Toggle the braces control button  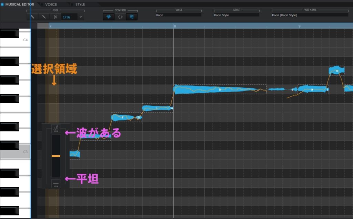coord(120,17)
